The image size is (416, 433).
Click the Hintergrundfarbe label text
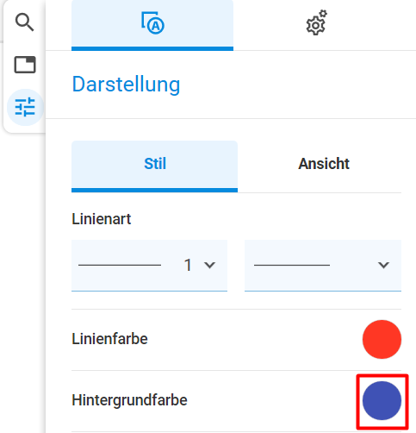[129, 400]
